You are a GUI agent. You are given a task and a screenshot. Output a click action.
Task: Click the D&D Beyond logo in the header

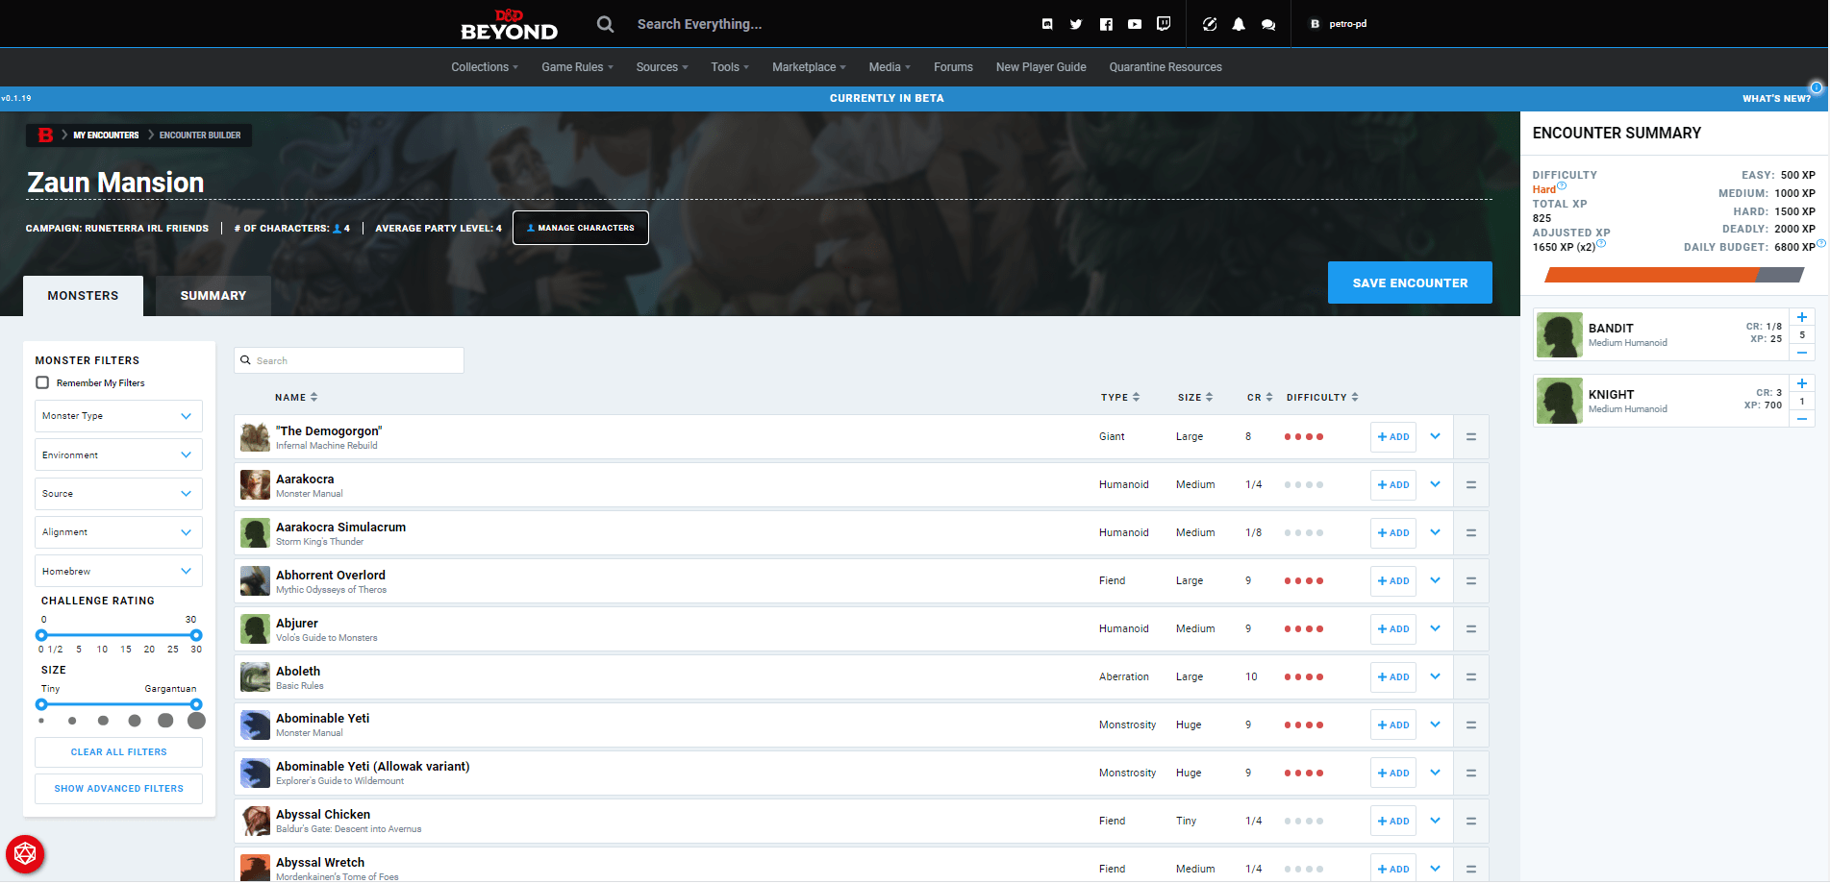[507, 23]
